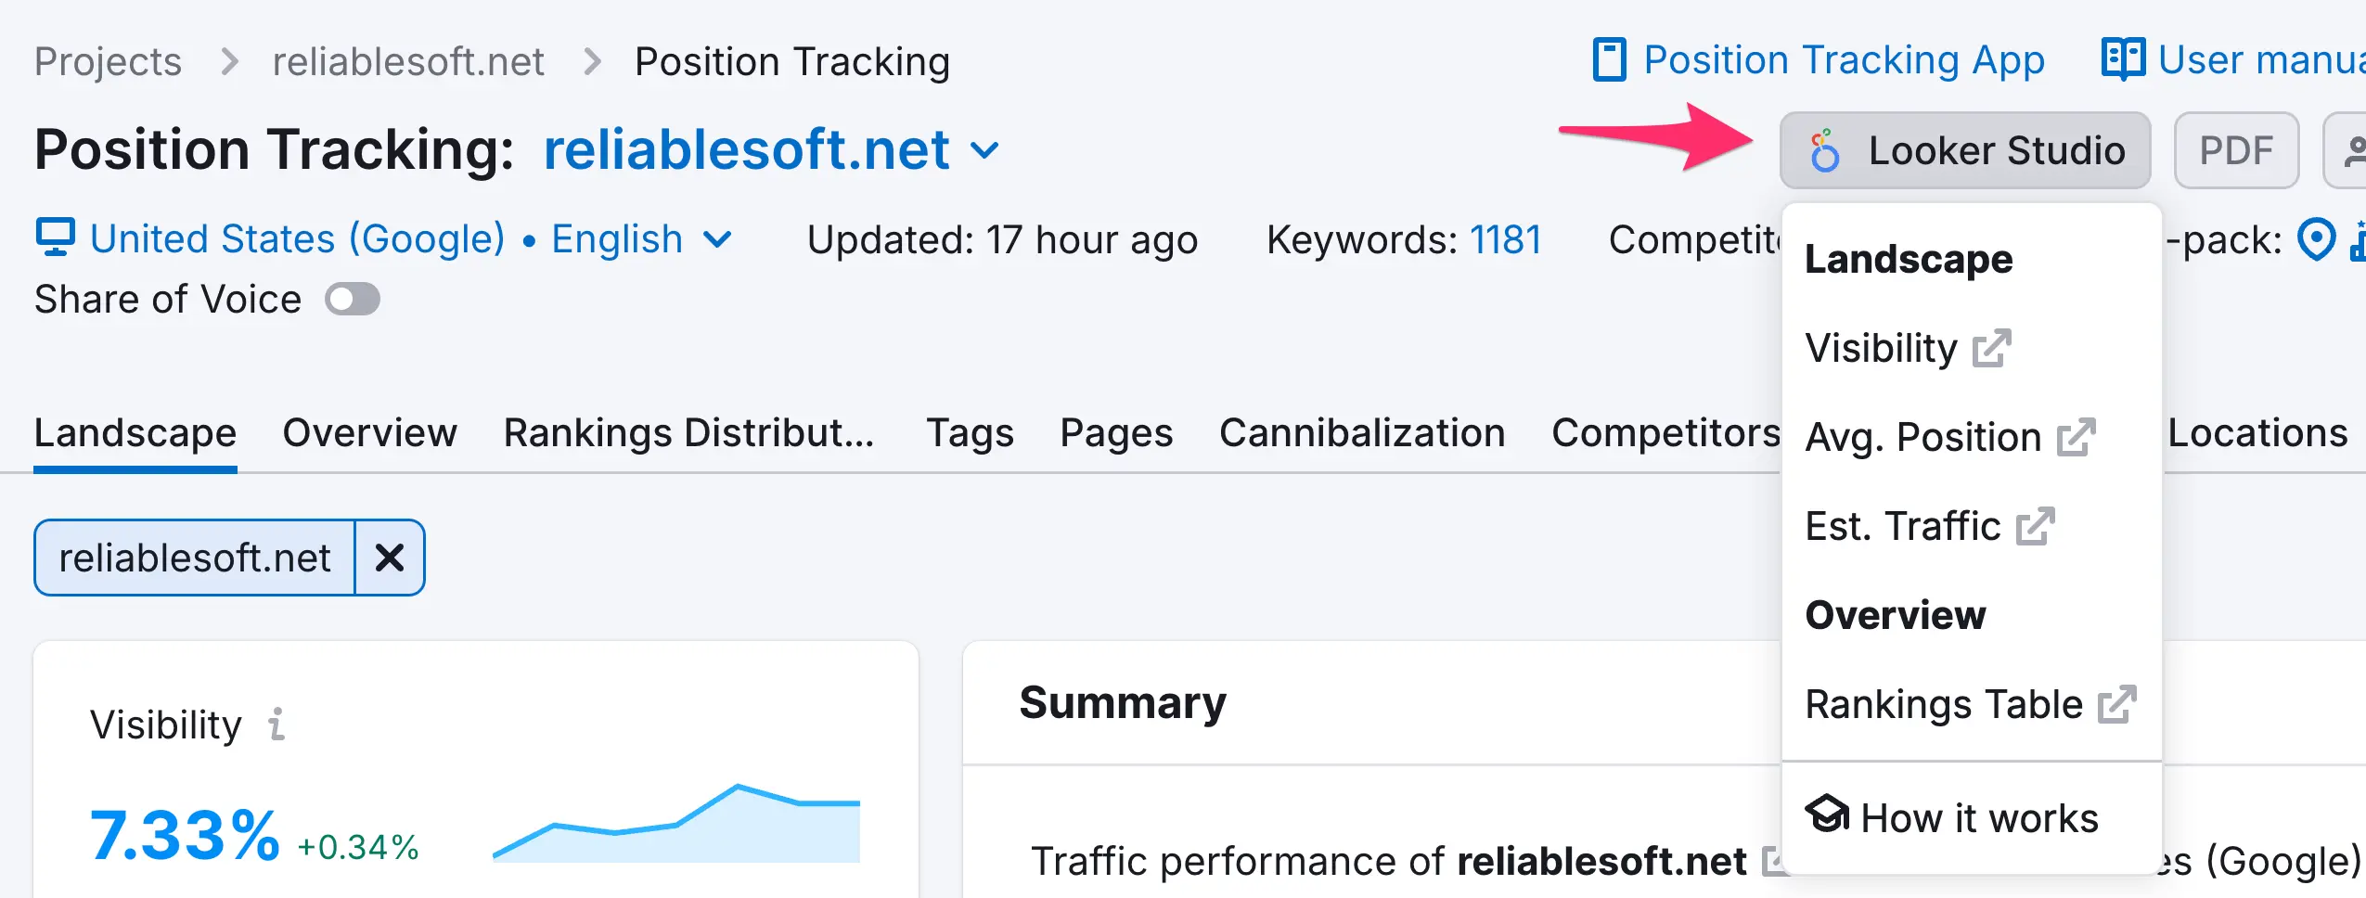The height and width of the screenshot is (898, 2366).
Task: Switch to the Overview tab
Action: [x=369, y=433]
